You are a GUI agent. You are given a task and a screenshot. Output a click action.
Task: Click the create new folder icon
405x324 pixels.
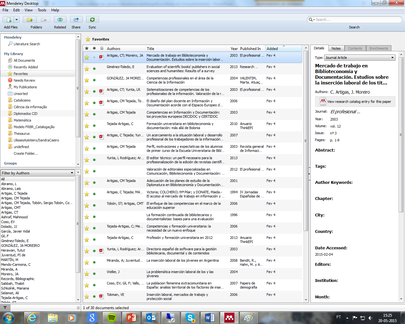(30, 20)
